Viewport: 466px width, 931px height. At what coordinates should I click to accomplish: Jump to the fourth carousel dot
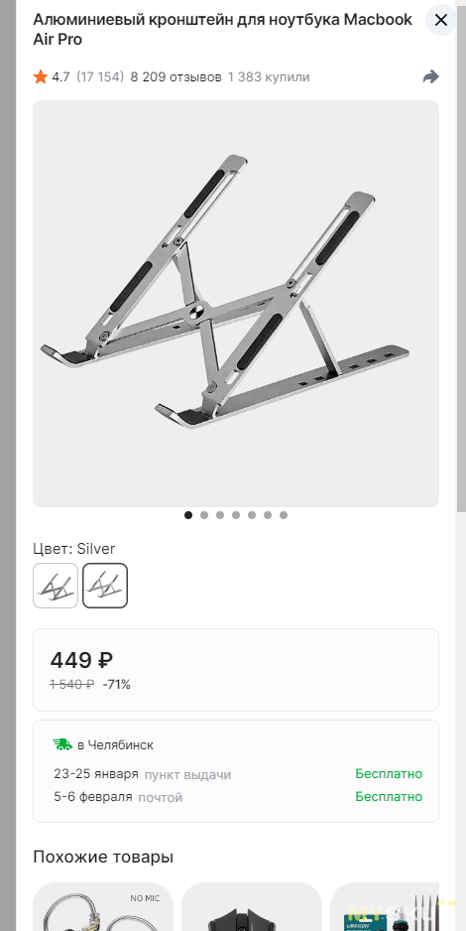click(x=236, y=515)
